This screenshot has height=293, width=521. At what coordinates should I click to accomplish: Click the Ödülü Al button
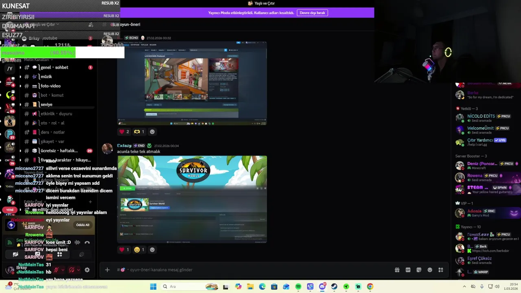click(x=83, y=225)
